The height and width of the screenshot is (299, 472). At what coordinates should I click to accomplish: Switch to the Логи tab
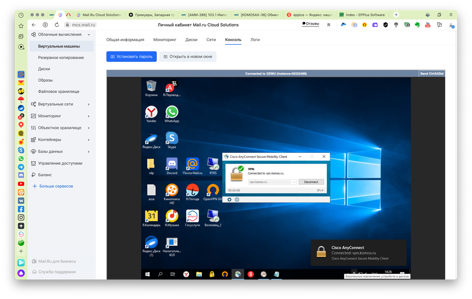pyautogui.click(x=255, y=40)
